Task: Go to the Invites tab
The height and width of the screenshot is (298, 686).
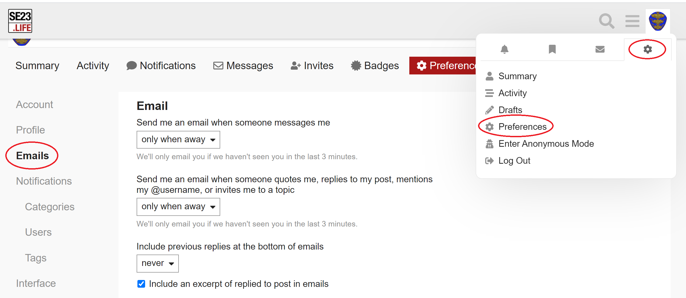Action: (312, 66)
